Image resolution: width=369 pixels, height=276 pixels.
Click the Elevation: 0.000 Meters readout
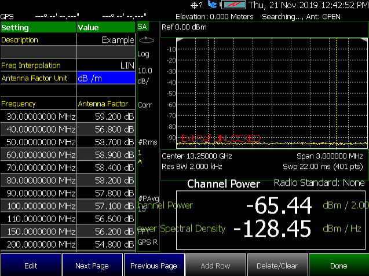click(214, 16)
